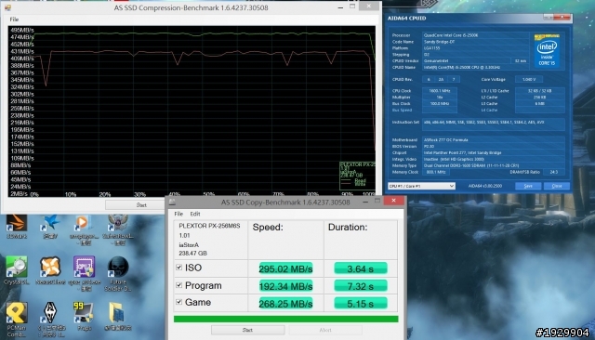
Task: Uncheck the Program test checkbox
Action: (179, 284)
